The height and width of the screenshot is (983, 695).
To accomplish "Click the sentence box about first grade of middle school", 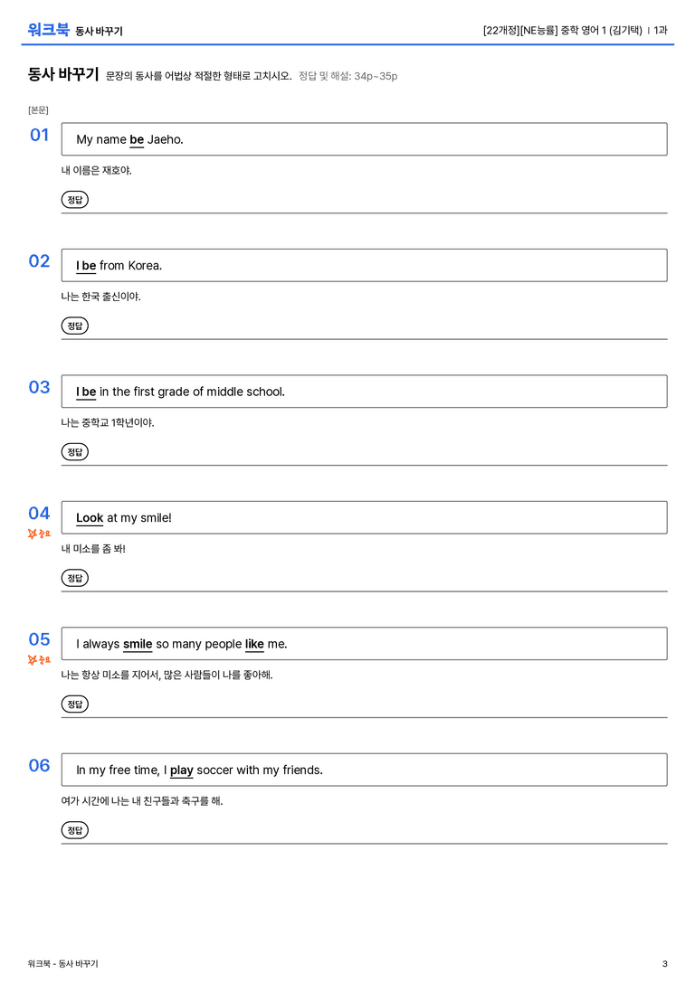I will (365, 392).
